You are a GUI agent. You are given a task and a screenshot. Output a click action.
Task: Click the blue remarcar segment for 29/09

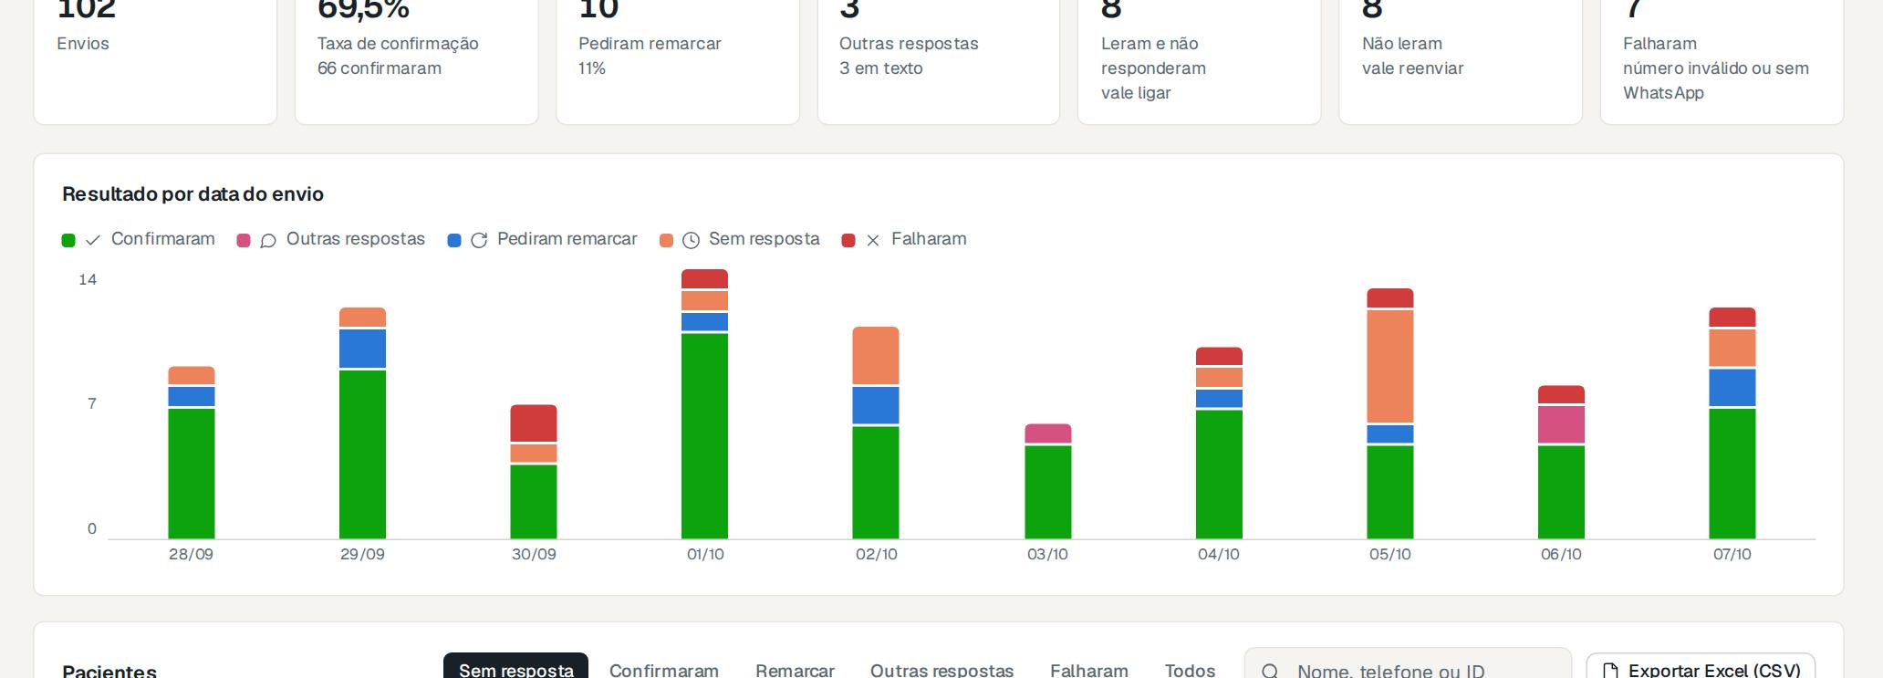coord(362,349)
